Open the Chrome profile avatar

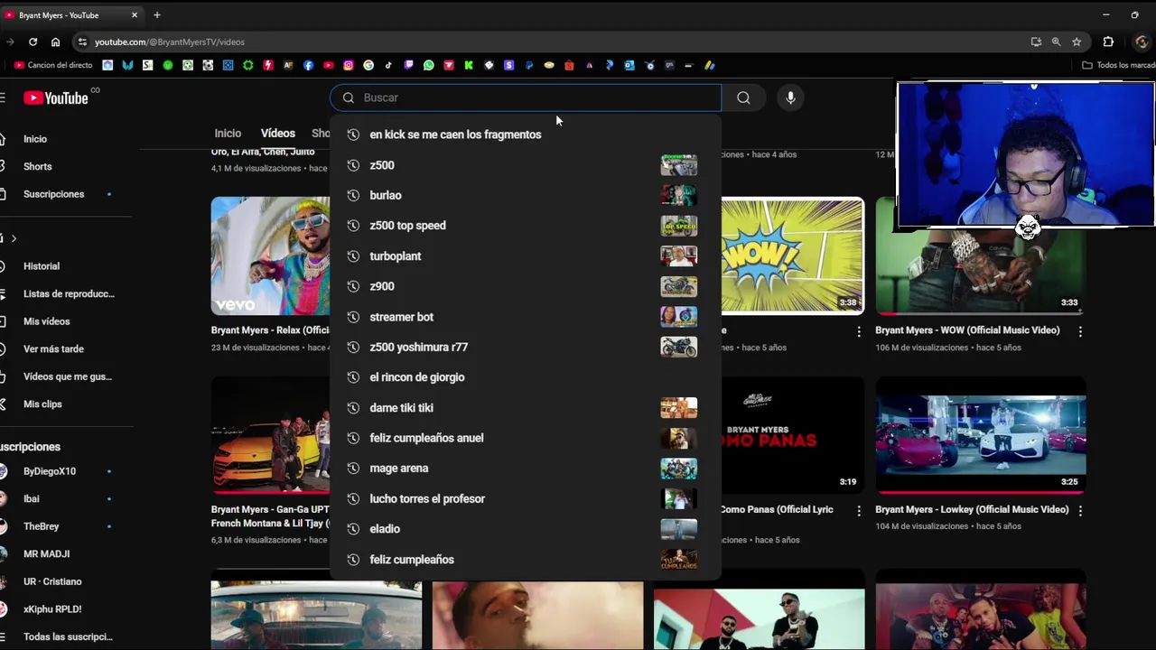point(1142,42)
